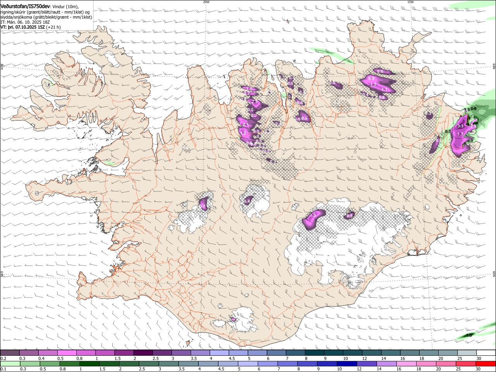The image size is (496, 372).
Task: Click the snow legend swatch between 12 and 14
Action: pyautogui.click(x=371, y=353)
